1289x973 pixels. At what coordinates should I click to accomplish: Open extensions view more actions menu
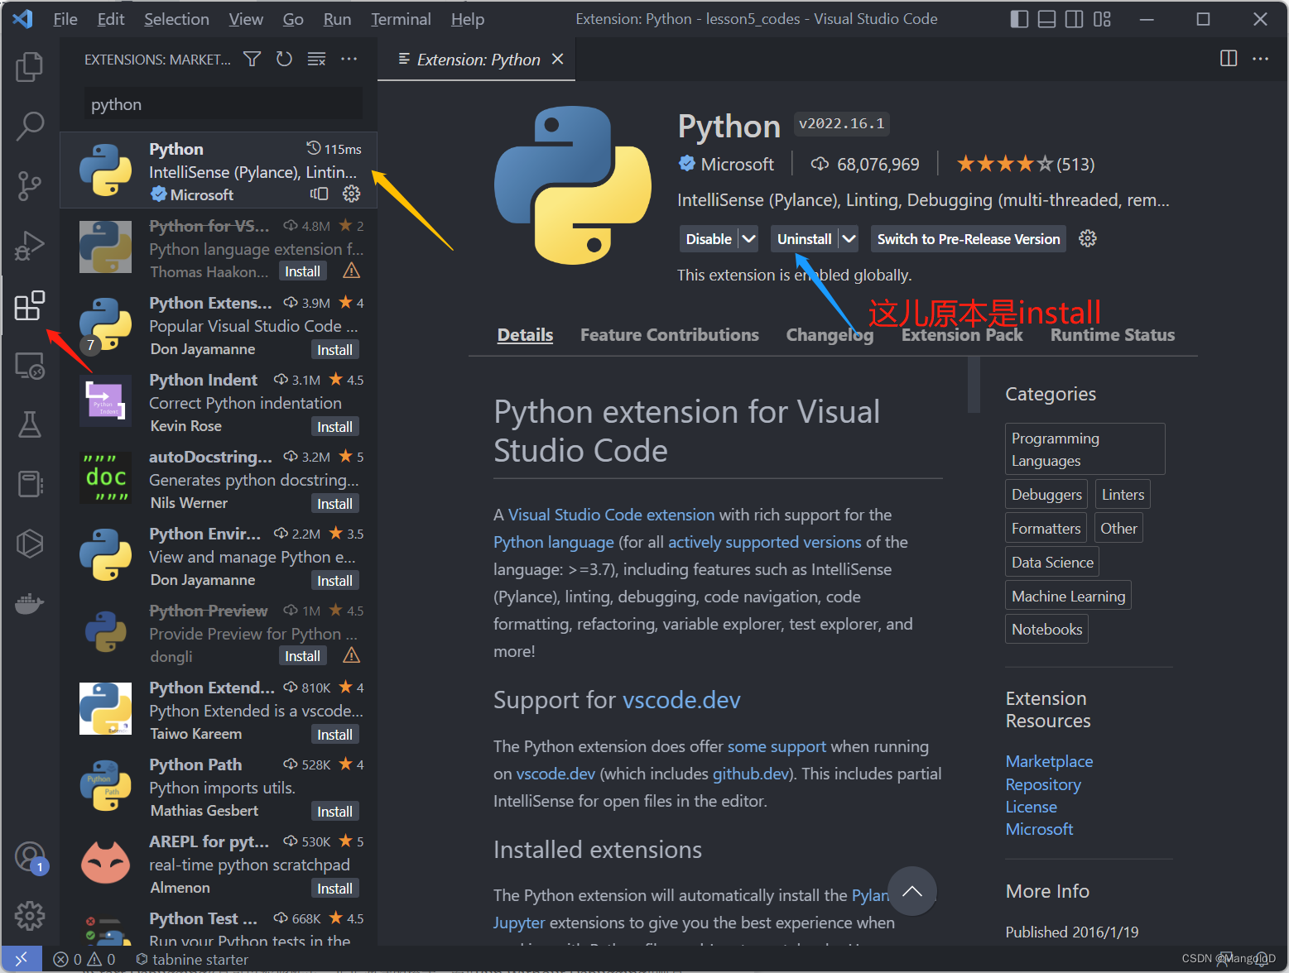click(x=349, y=59)
